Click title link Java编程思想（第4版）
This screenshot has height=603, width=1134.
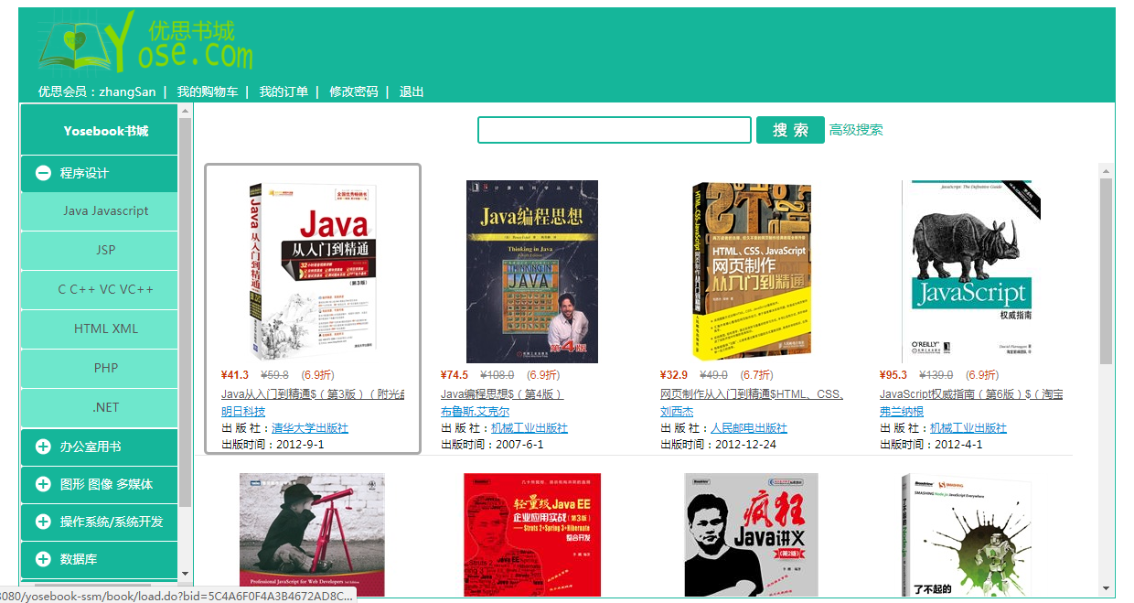[x=502, y=394]
